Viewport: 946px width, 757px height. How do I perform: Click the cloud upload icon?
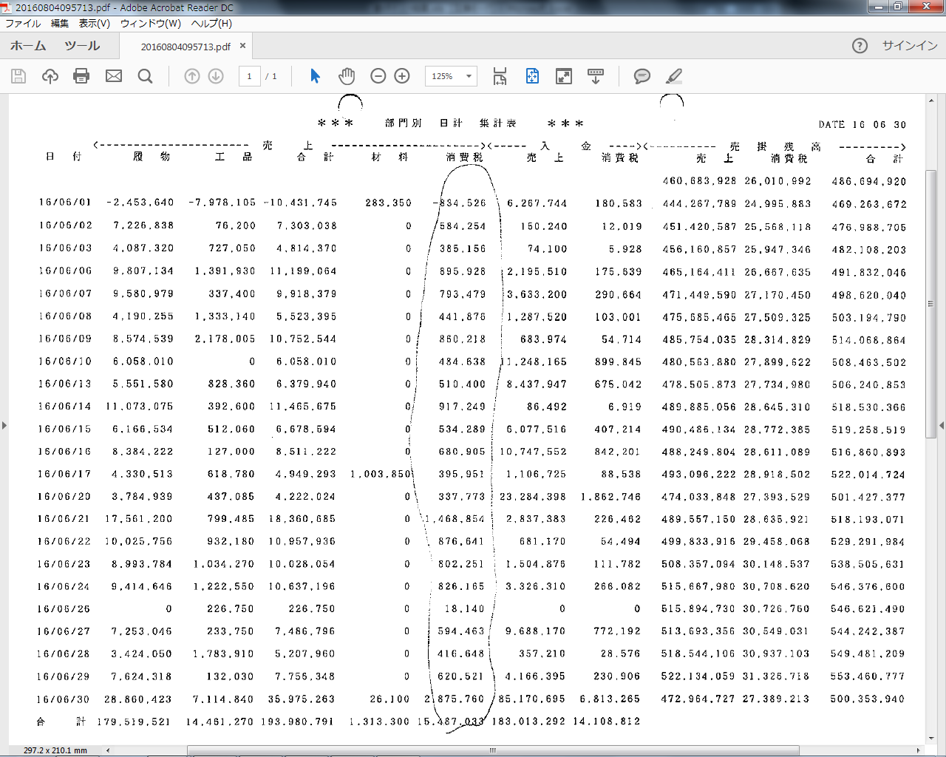50,76
